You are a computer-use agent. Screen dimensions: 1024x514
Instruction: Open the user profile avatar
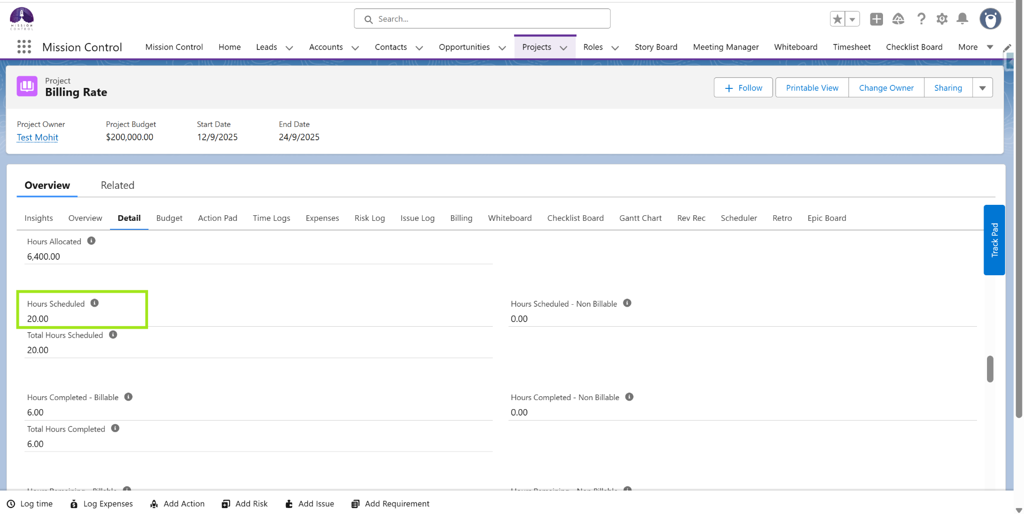coord(990,19)
